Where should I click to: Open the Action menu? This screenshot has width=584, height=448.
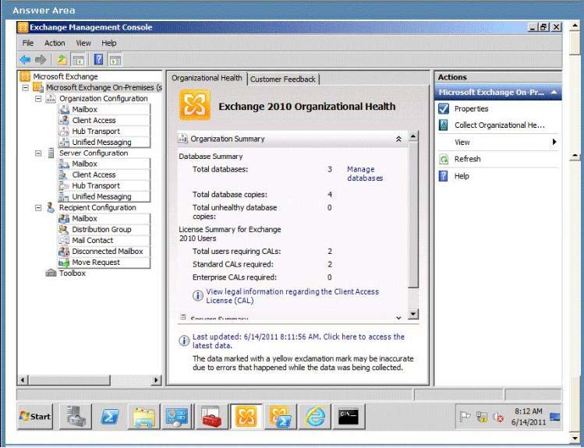[55, 43]
